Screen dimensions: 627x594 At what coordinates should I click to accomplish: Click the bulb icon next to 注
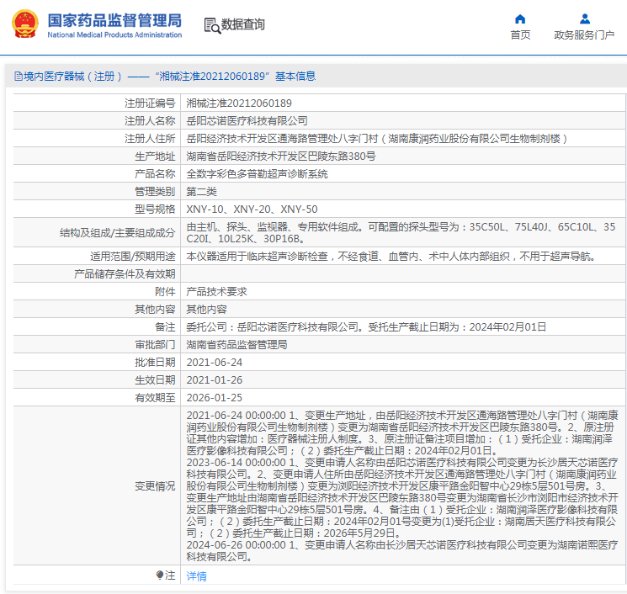[160, 575]
